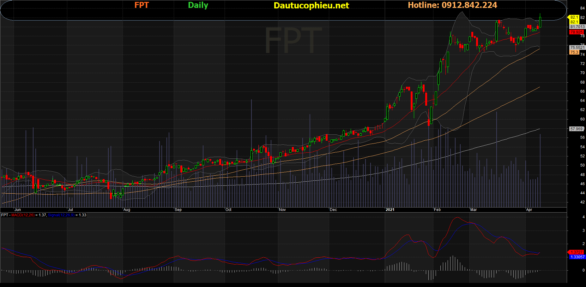Select the 75.5521 gray price label

[577, 48]
